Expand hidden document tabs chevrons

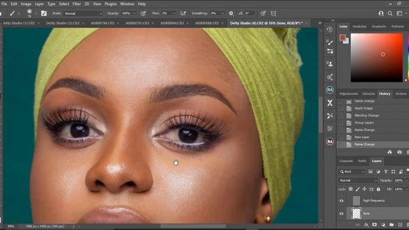[320, 23]
